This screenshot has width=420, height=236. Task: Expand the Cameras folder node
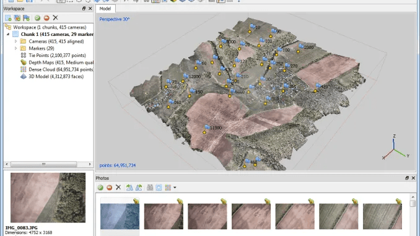coord(16,42)
